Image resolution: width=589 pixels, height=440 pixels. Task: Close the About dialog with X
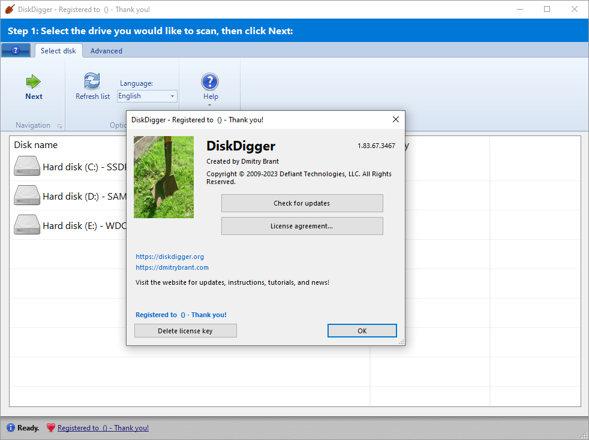[x=395, y=119]
